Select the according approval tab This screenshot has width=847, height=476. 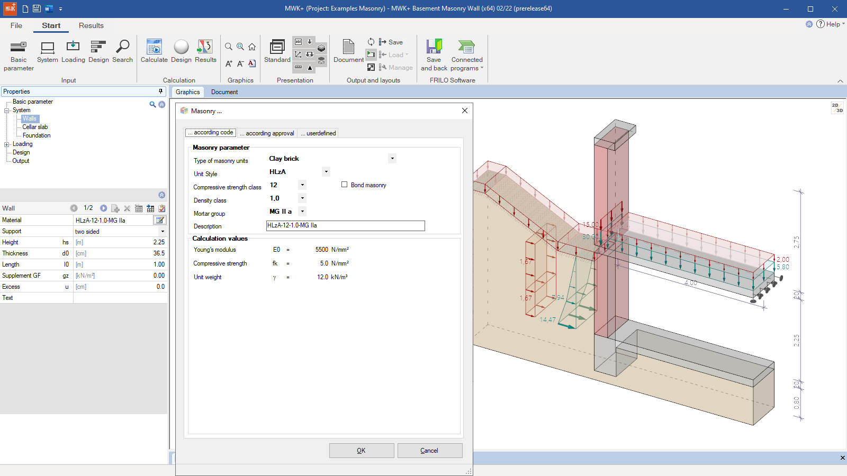[267, 133]
